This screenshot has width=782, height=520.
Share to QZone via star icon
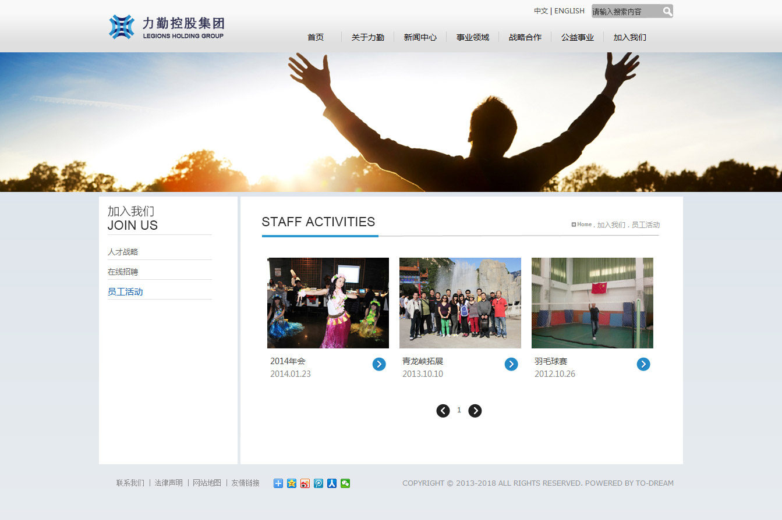(x=292, y=483)
